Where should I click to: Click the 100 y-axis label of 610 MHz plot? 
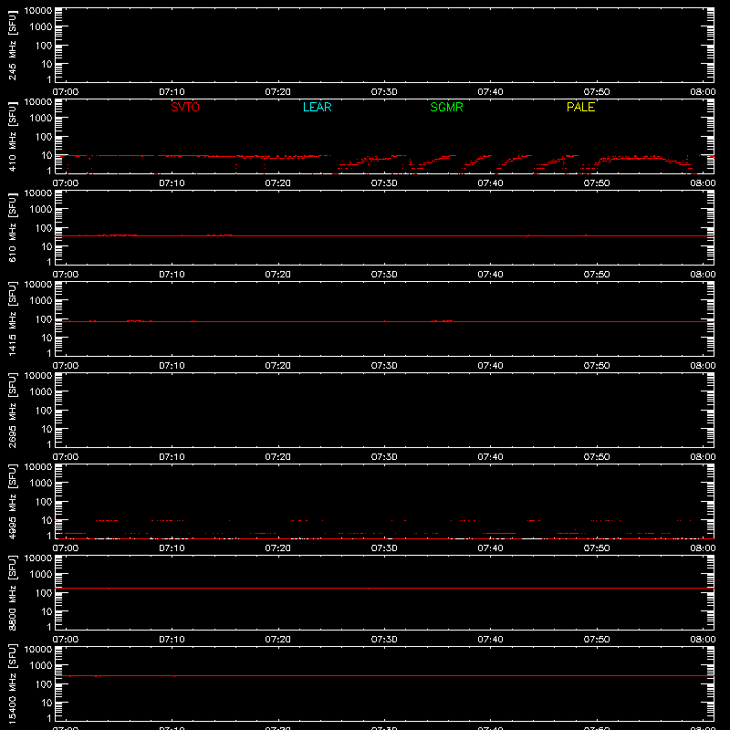coord(44,228)
